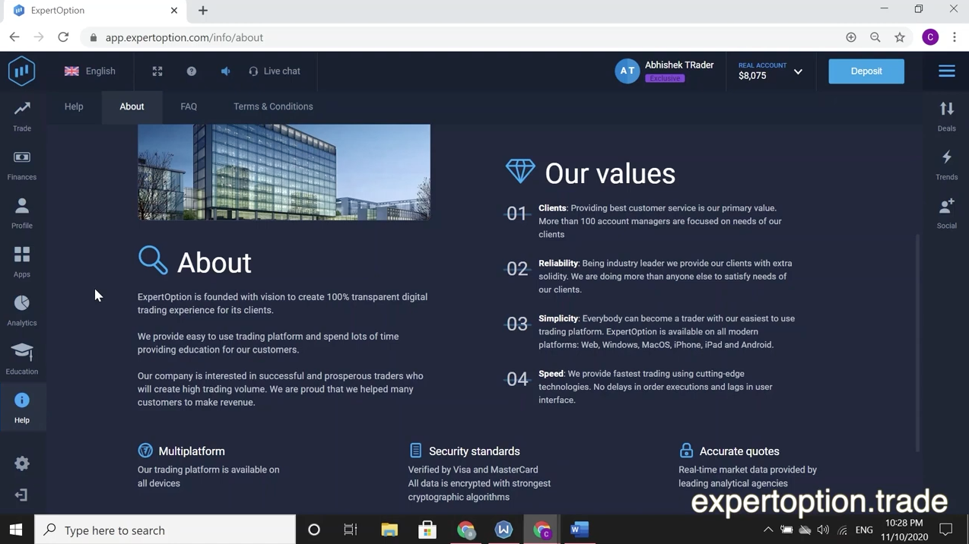969x544 pixels.
Task: Open Education section in sidebar
Action: [22, 359]
